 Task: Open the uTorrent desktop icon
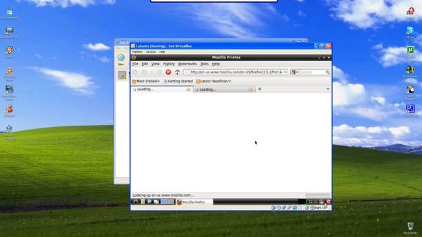(410, 53)
